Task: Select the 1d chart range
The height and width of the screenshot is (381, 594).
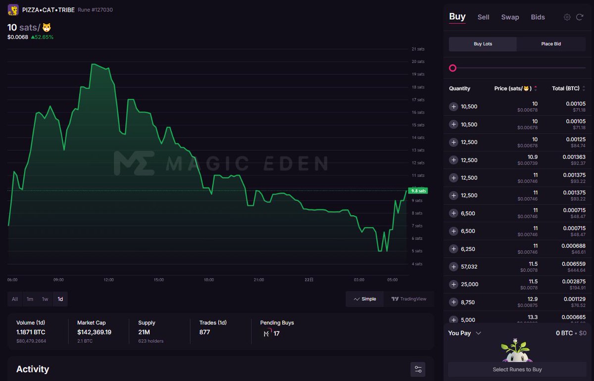Action: pos(60,299)
